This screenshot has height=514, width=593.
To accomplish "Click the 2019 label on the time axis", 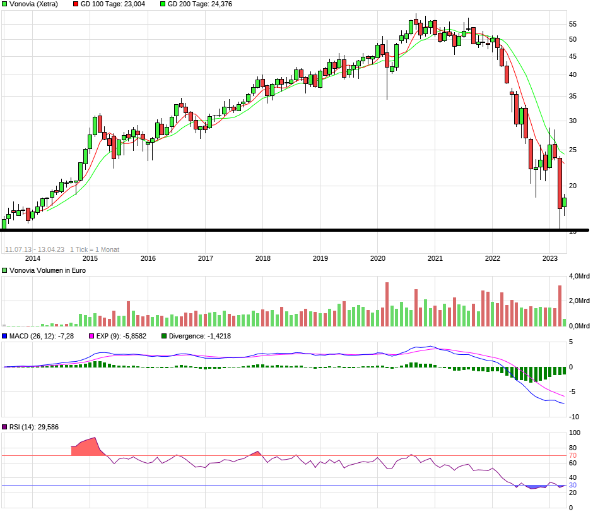I will [x=320, y=258].
